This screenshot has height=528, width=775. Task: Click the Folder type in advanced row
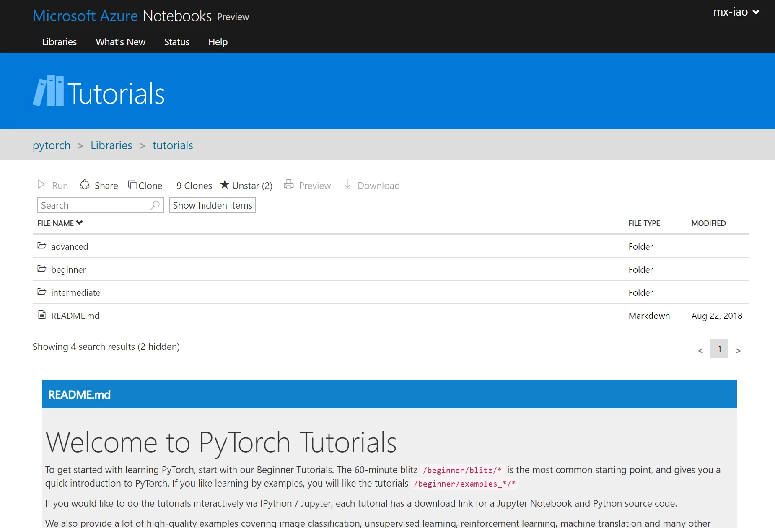640,246
